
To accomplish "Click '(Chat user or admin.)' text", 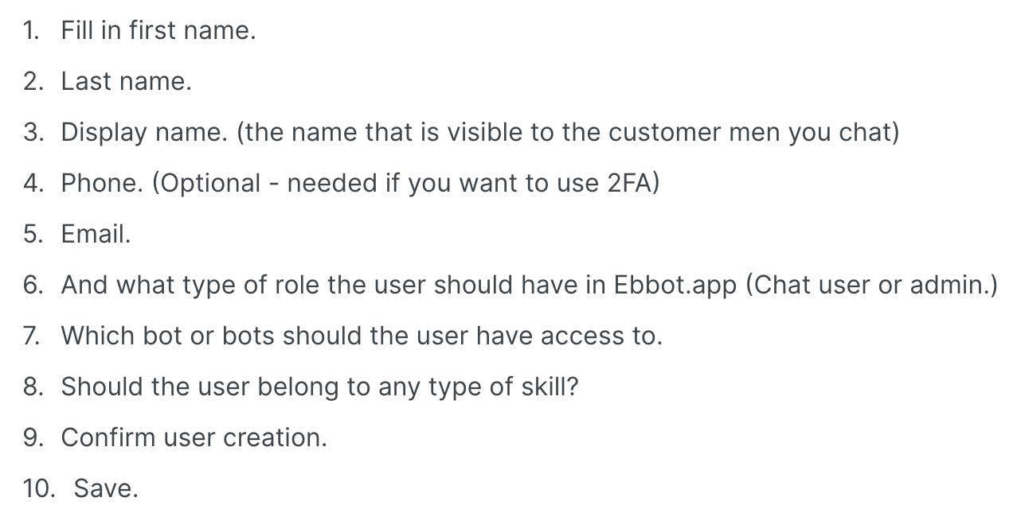I will point(871,285).
